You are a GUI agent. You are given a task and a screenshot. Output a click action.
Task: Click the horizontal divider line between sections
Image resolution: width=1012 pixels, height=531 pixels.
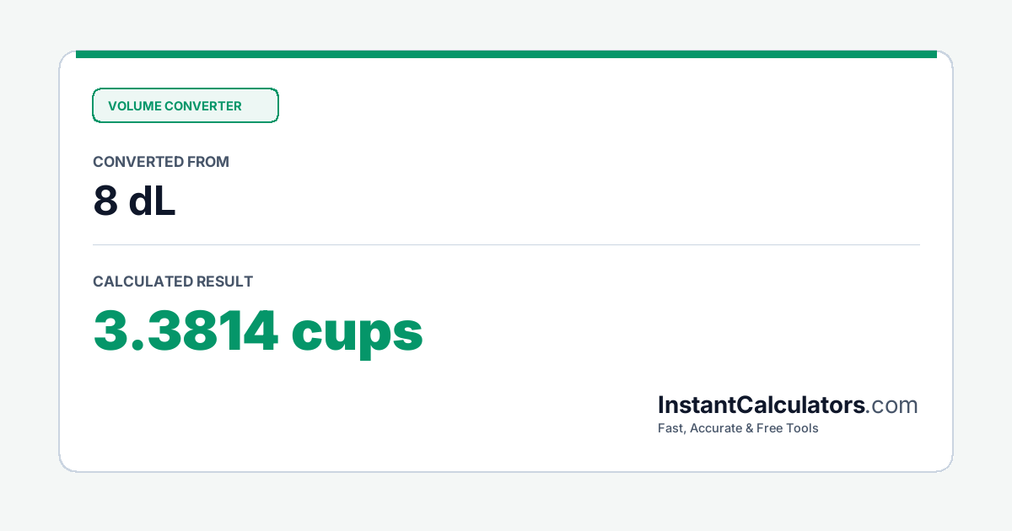coord(506,244)
